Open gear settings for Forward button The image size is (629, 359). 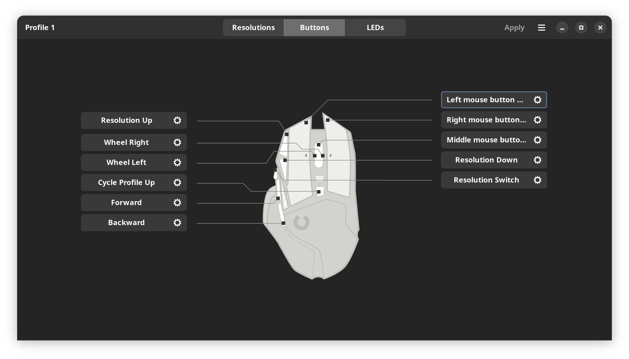(x=177, y=203)
